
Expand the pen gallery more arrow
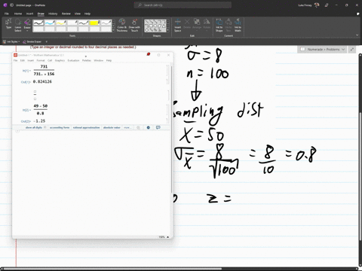point(113,30)
